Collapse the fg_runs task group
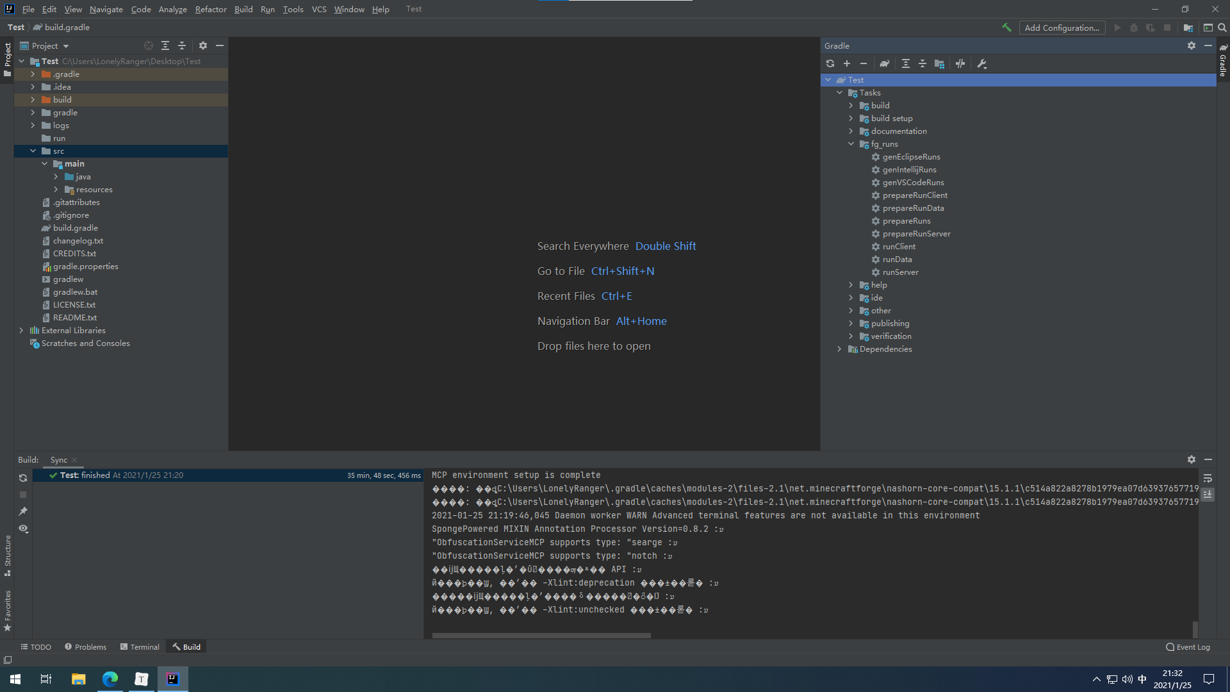Image resolution: width=1230 pixels, height=692 pixels. pyautogui.click(x=851, y=144)
